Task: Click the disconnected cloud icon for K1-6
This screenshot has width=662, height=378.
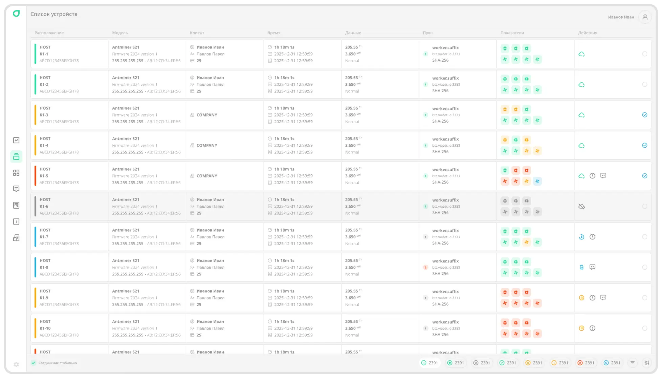Action: coord(581,206)
